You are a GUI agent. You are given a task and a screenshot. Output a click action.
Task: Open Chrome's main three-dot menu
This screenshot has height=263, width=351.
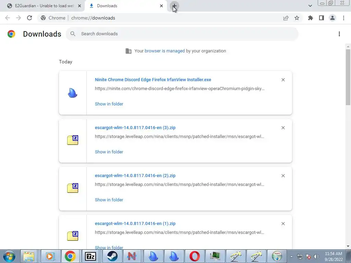(343, 18)
